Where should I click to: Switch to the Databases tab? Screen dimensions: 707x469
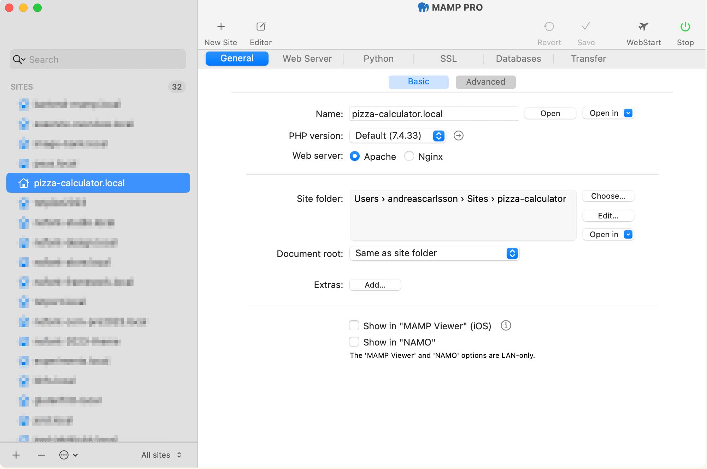click(x=518, y=59)
